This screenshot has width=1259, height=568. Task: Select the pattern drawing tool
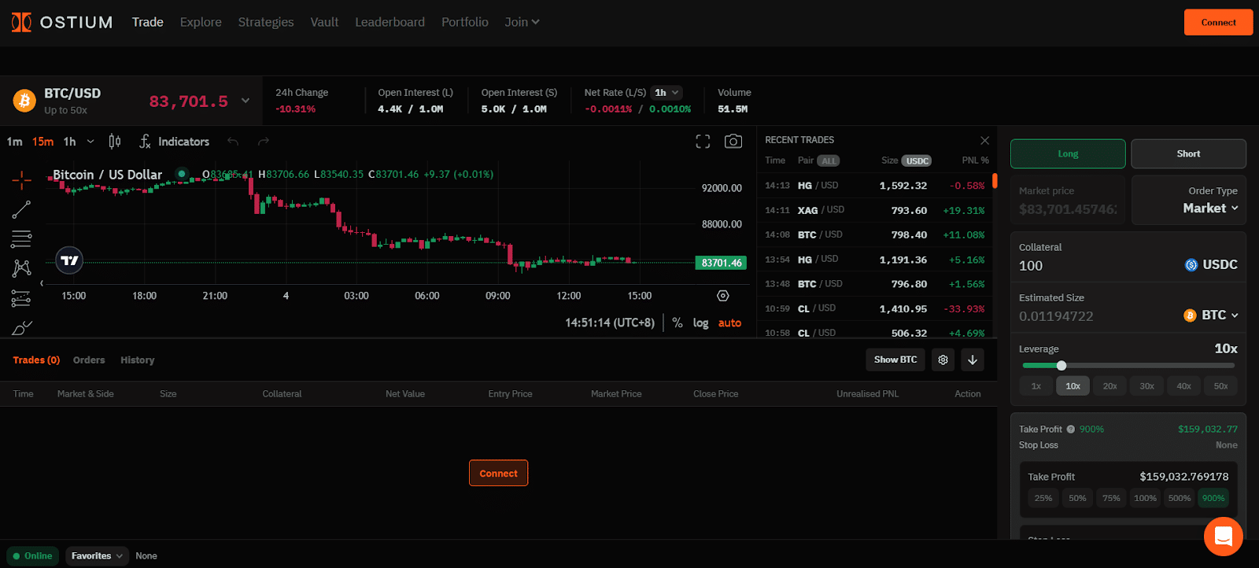tap(22, 268)
